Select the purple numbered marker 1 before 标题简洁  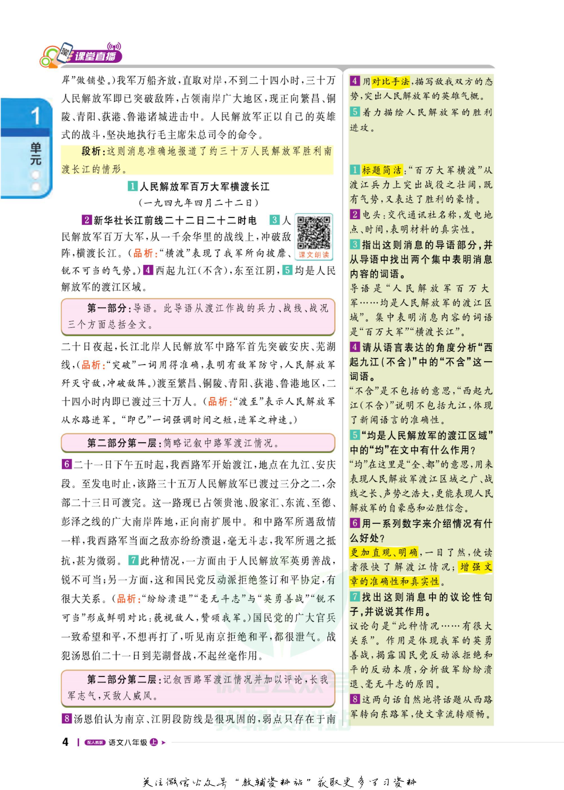pos(356,169)
